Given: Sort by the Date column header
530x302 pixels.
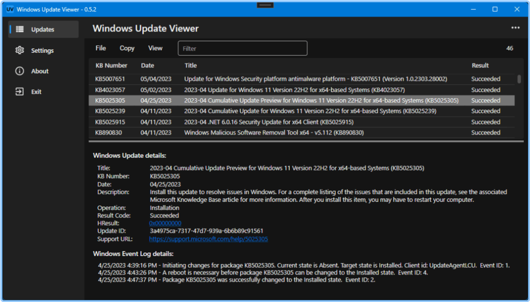Looking at the screenshot, I should (148, 66).
